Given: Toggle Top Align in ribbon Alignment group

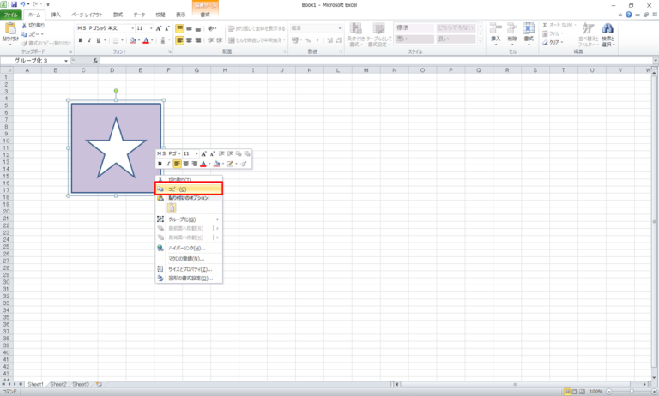Looking at the screenshot, I should [x=180, y=28].
